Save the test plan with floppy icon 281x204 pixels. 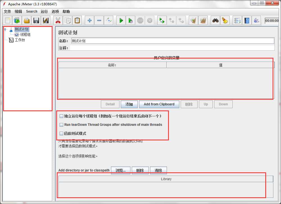[x=36, y=20]
